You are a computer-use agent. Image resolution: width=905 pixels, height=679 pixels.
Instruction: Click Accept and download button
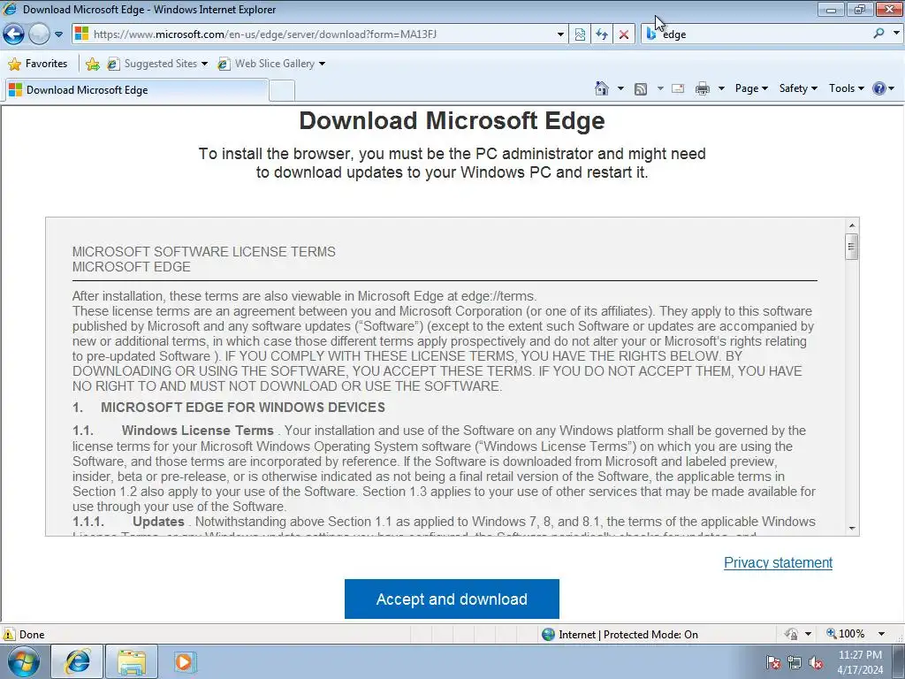pyautogui.click(x=452, y=599)
